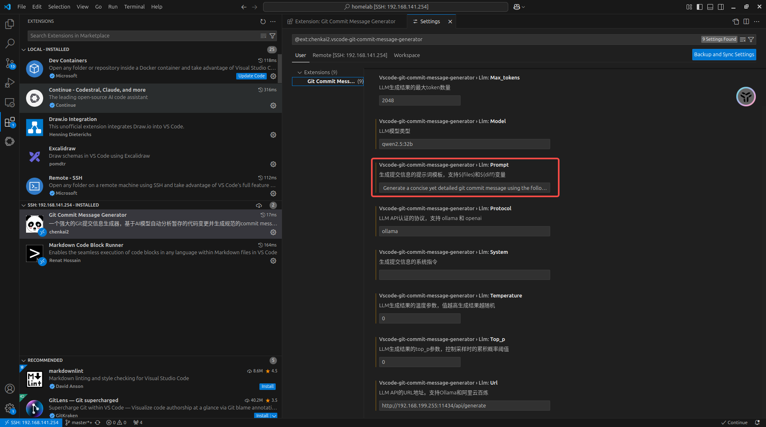Screen dimensions: 766x427
Task: Click Update Code button for Dev Containers
Action: tap(251, 76)
